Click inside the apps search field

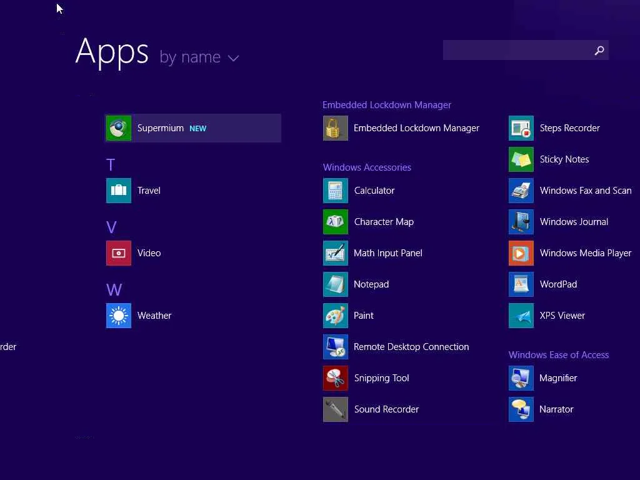pyautogui.click(x=526, y=50)
